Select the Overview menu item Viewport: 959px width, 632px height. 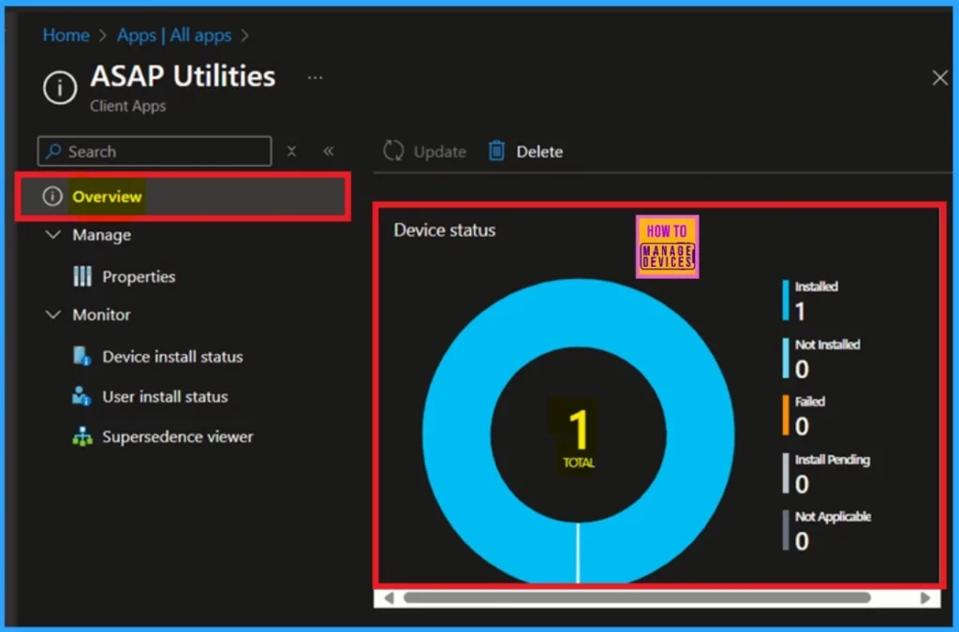pyautogui.click(x=183, y=197)
